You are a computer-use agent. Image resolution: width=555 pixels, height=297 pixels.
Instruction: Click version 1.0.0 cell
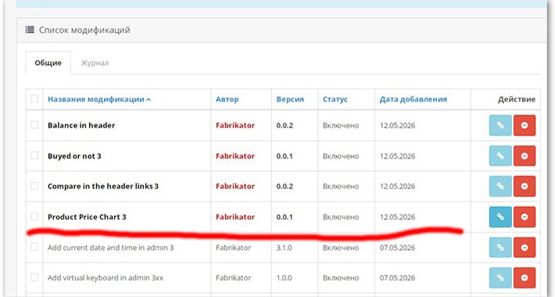pyautogui.click(x=285, y=278)
